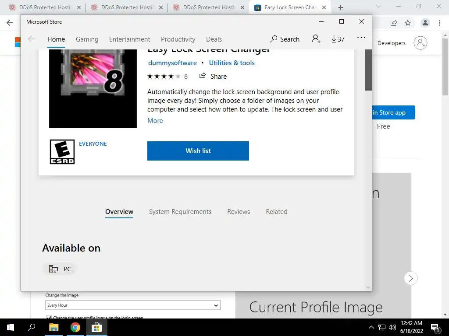Click the Microsoft logo on the web page
Viewport: 449px width, 336px height.
point(18,42)
